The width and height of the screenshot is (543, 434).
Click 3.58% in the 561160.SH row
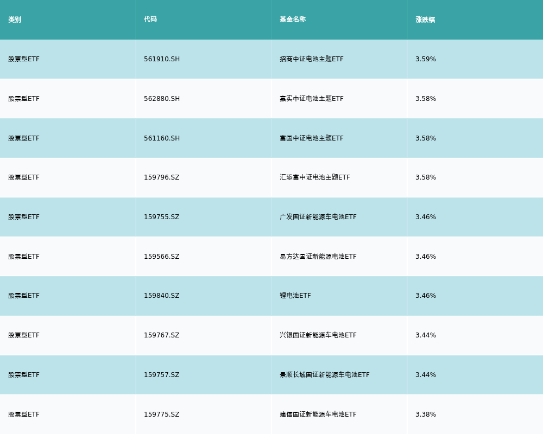coord(426,138)
